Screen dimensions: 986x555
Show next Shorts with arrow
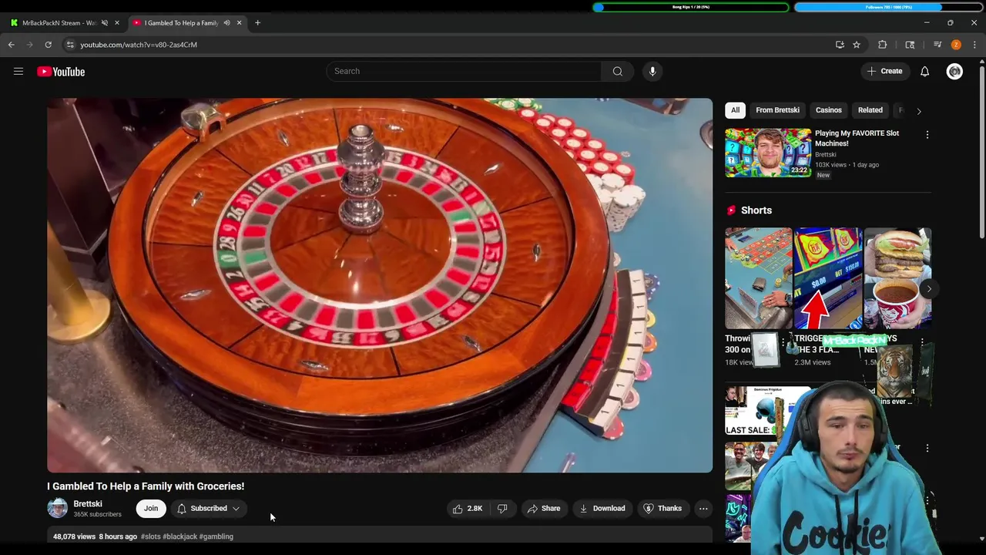[x=929, y=289]
